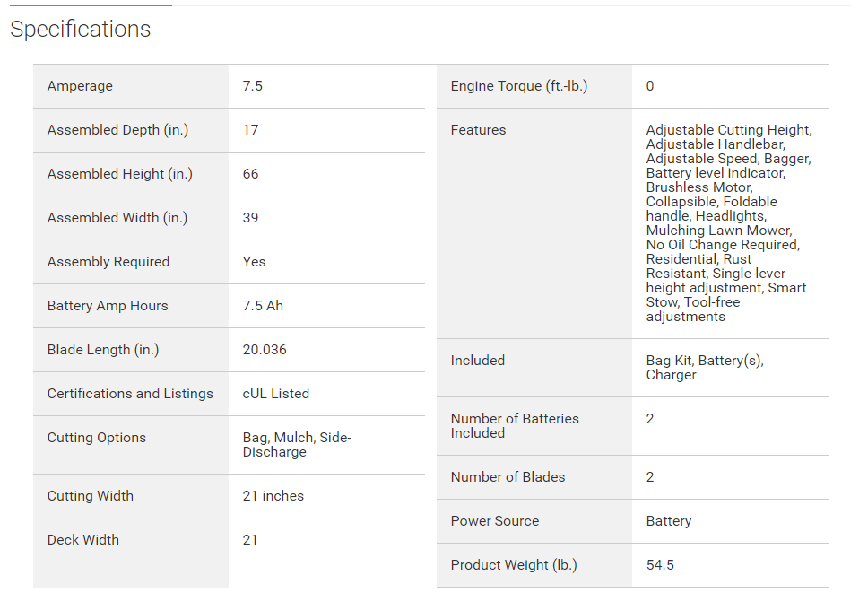This screenshot has height=610, width=859.
Task: Select the Battery Amp Hours label
Action: tap(108, 306)
